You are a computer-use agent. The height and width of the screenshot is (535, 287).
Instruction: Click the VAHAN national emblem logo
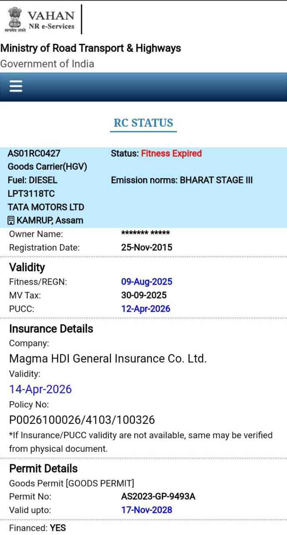[x=15, y=19]
